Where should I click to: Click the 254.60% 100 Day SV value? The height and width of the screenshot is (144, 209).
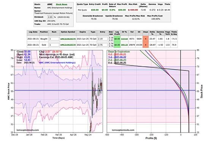[51, 21]
